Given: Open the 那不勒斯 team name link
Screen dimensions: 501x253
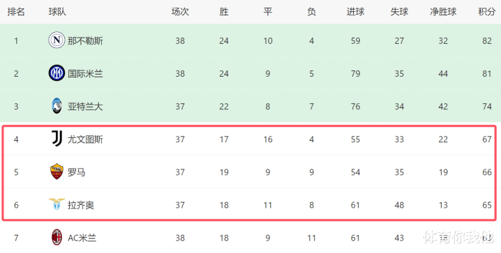Looking at the screenshot, I should [x=85, y=41].
